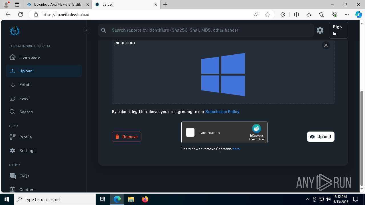The height and width of the screenshot is (205, 365).
Task: Click the red Remove button
Action: click(x=127, y=137)
